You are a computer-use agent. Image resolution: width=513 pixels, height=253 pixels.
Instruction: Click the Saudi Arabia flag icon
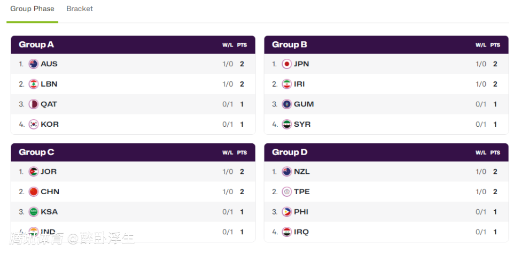[34, 212]
